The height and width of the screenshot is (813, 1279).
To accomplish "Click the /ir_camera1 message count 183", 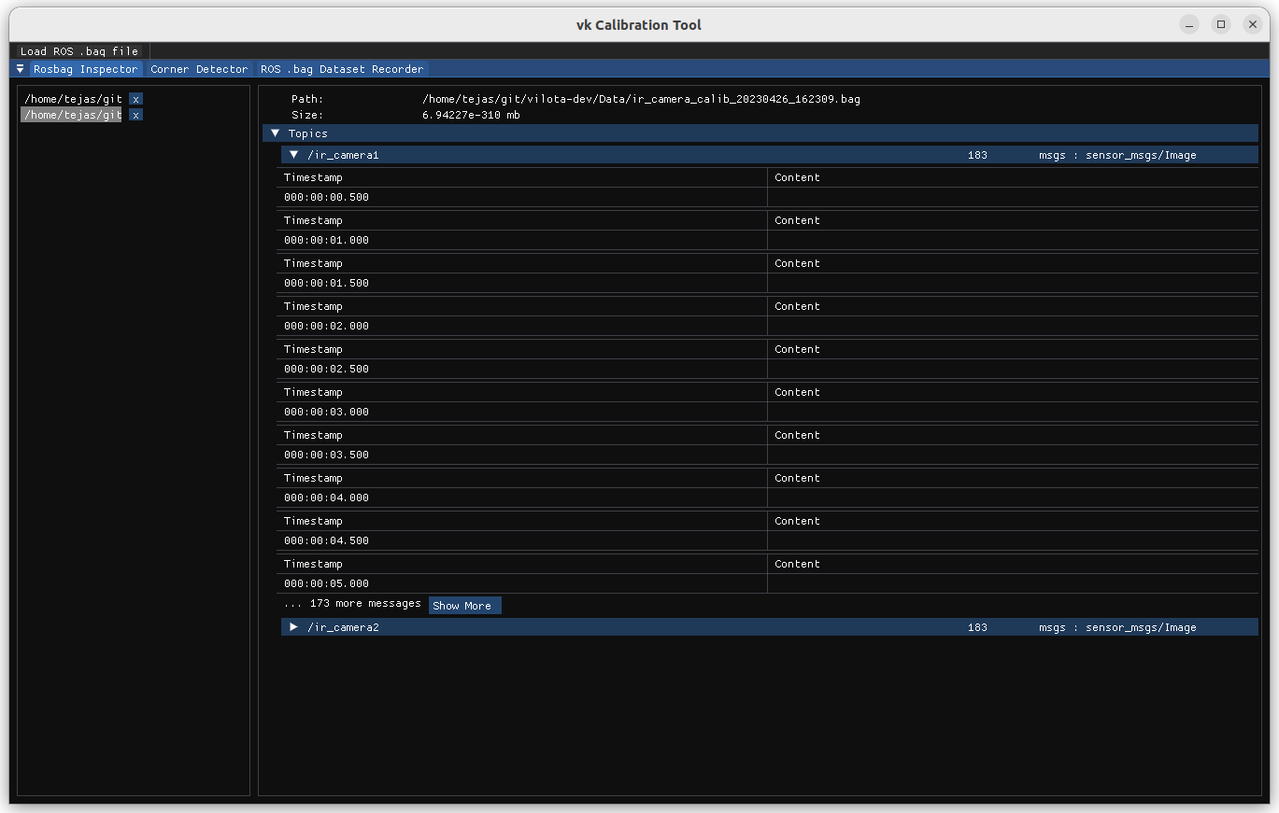I will tap(977, 155).
